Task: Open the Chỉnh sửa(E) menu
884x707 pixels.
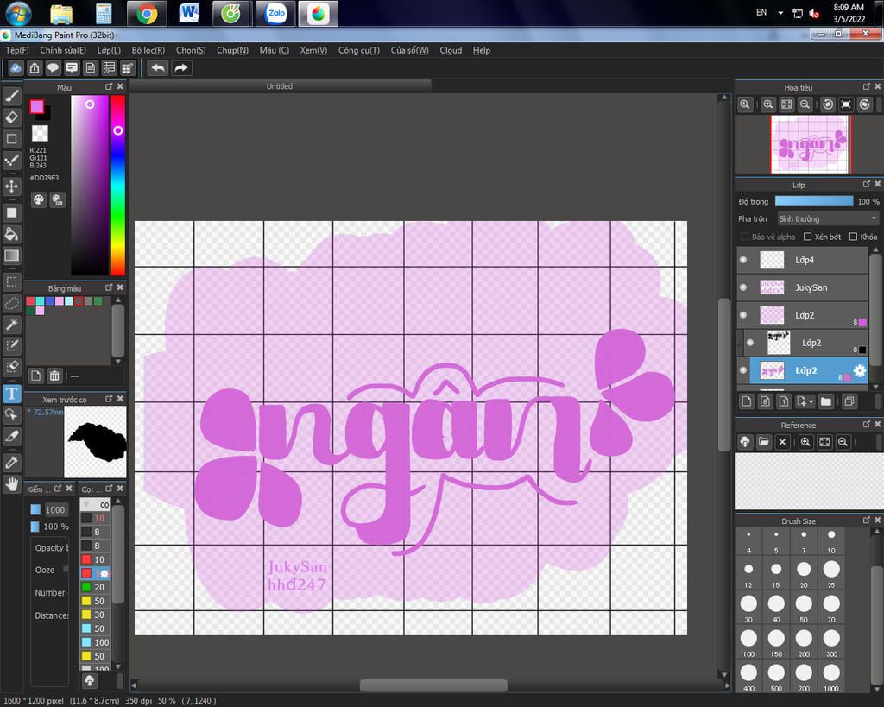Action: click(x=62, y=50)
